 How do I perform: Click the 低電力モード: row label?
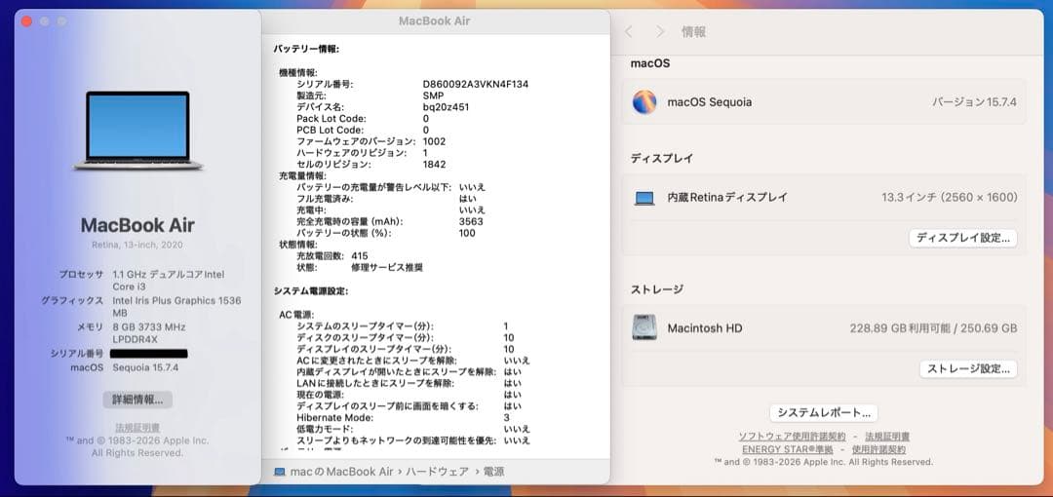(325, 429)
